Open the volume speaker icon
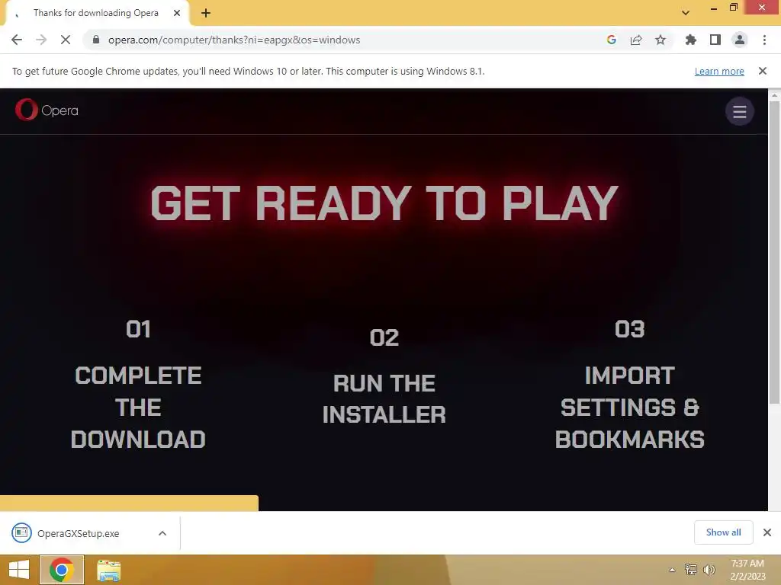This screenshot has width=781, height=585. tap(709, 570)
